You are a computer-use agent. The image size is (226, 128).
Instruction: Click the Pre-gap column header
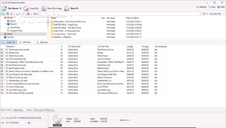(x=145, y=47)
